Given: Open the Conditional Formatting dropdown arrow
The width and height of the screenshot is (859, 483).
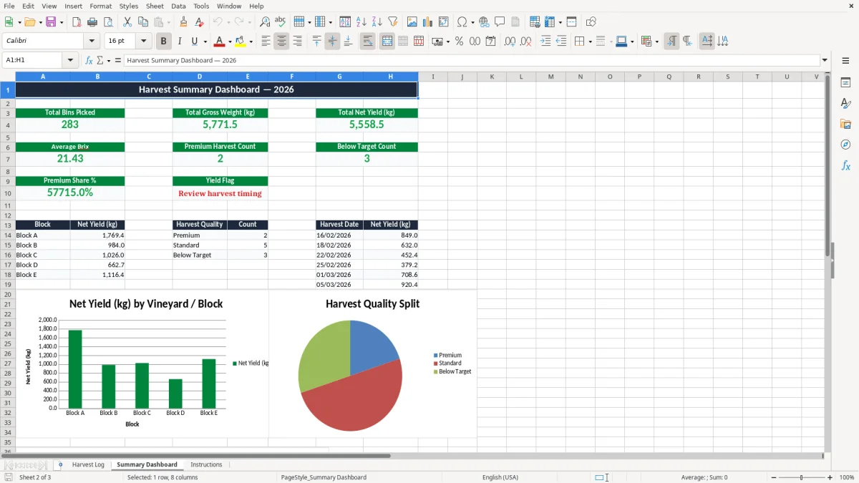Looking at the screenshot, I should tap(656, 42).
